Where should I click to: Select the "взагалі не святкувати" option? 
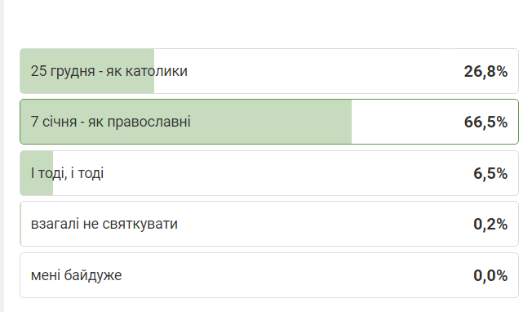pos(269,224)
